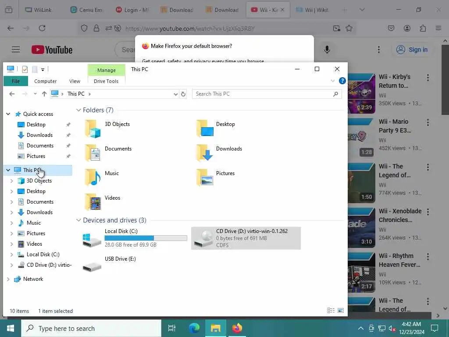
Task: Open Microsoft Edge from the taskbar
Action: 194,328
